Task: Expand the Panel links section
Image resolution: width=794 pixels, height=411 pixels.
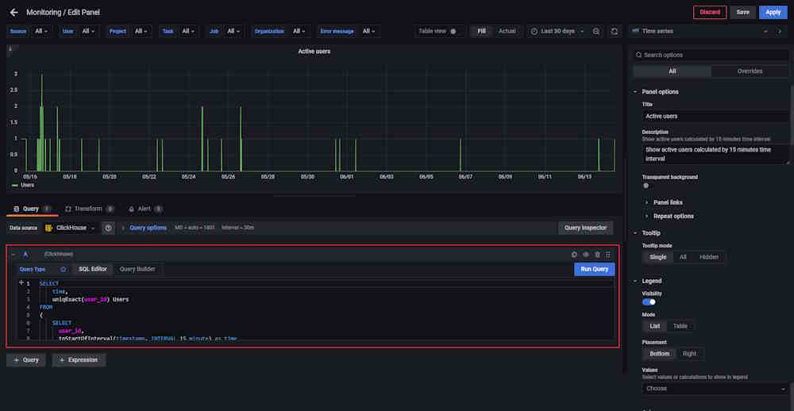Action: click(x=667, y=202)
